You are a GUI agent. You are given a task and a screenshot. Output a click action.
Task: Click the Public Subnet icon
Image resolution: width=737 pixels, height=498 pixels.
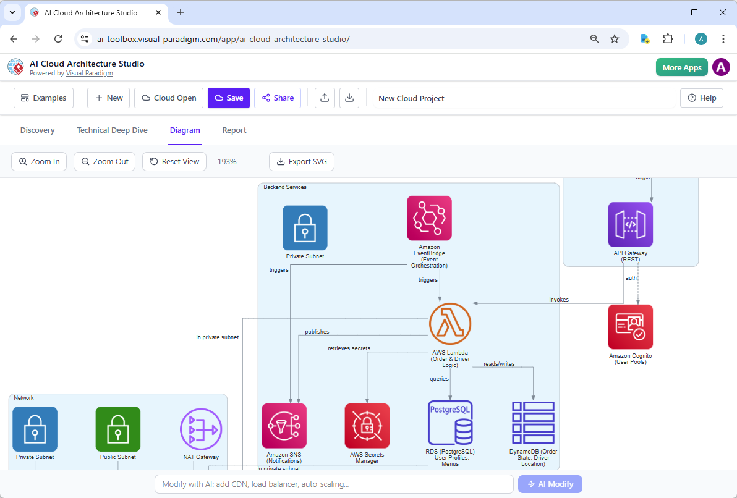117,429
